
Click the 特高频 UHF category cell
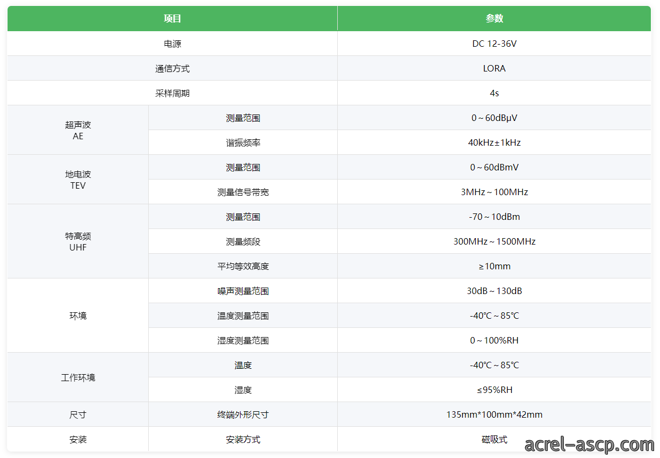point(78,241)
